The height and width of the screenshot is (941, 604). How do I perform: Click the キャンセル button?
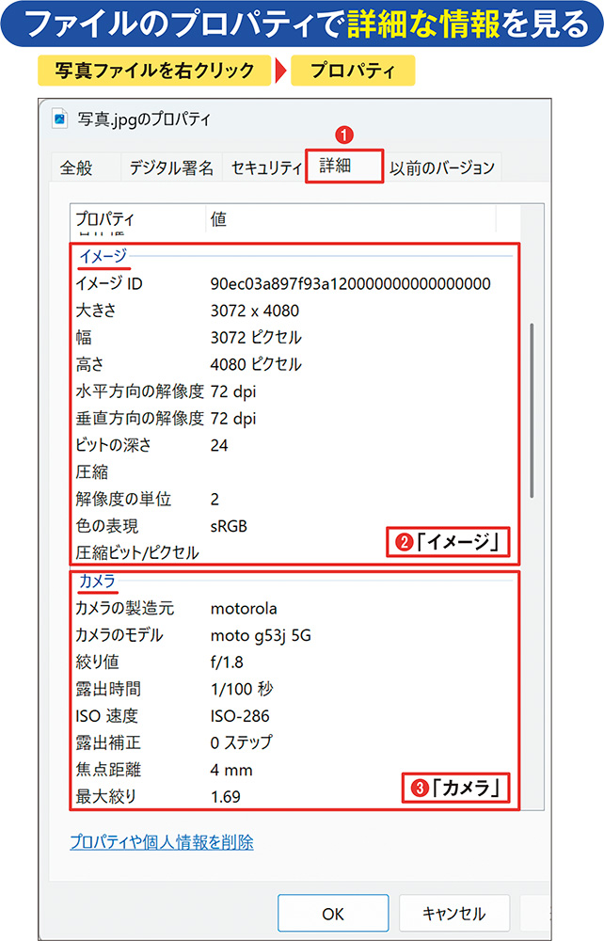click(454, 914)
